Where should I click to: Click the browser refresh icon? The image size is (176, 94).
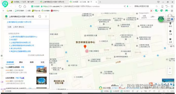click(20, 6)
